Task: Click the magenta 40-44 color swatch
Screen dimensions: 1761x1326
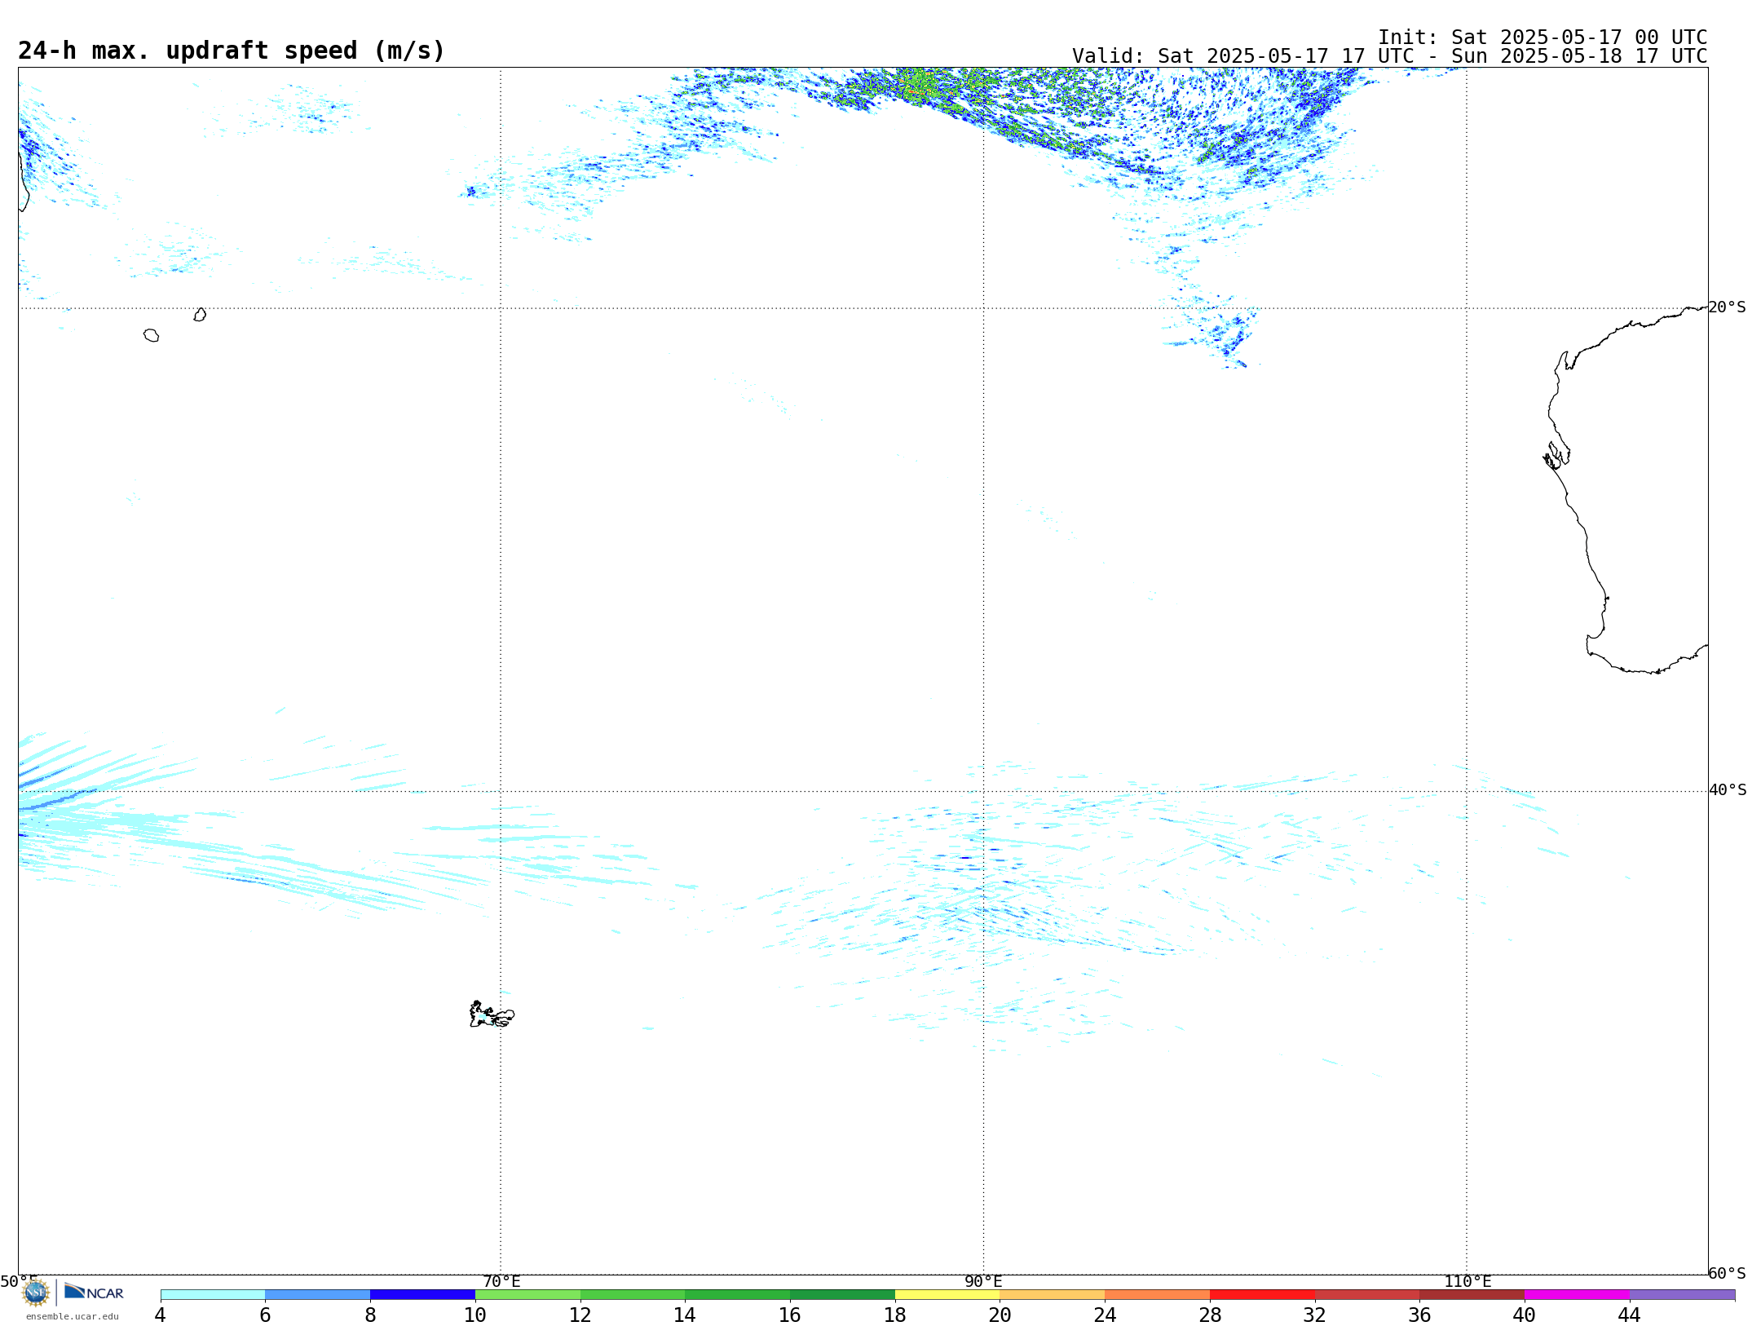Action: [x=1577, y=1295]
